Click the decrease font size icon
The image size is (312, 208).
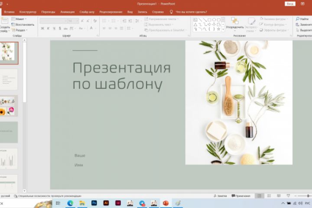click(x=88, y=21)
